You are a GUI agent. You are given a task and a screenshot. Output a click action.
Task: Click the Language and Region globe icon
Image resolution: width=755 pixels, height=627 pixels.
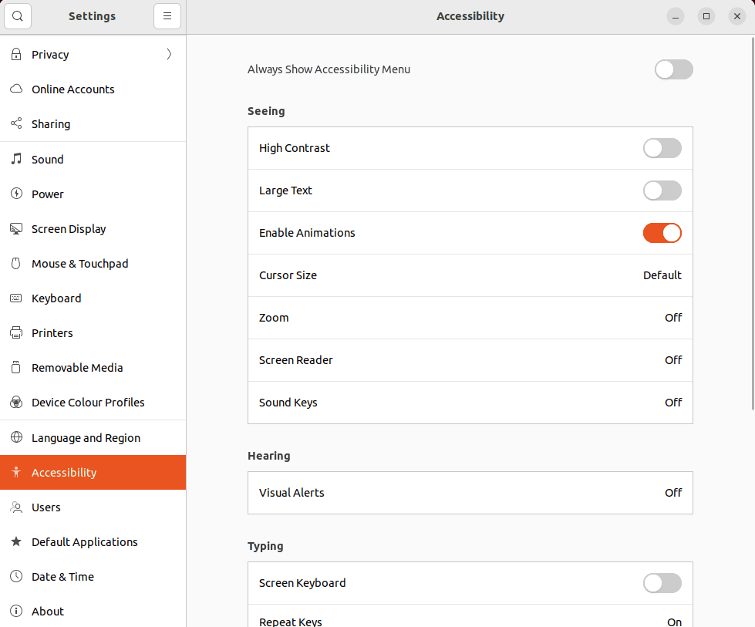[16, 437]
